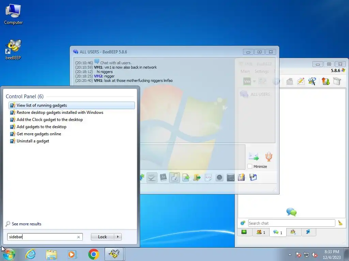The image size is (349, 261).
Task: Click the network tray icon
Action: [306, 255]
